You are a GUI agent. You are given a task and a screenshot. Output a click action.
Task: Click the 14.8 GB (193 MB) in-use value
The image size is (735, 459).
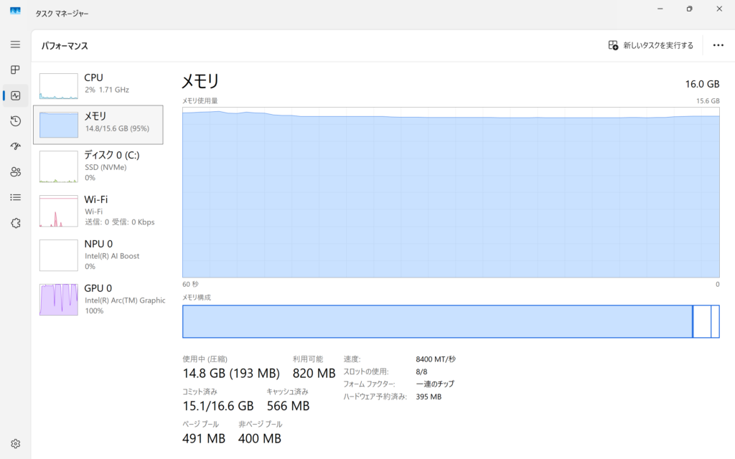pos(231,373)
